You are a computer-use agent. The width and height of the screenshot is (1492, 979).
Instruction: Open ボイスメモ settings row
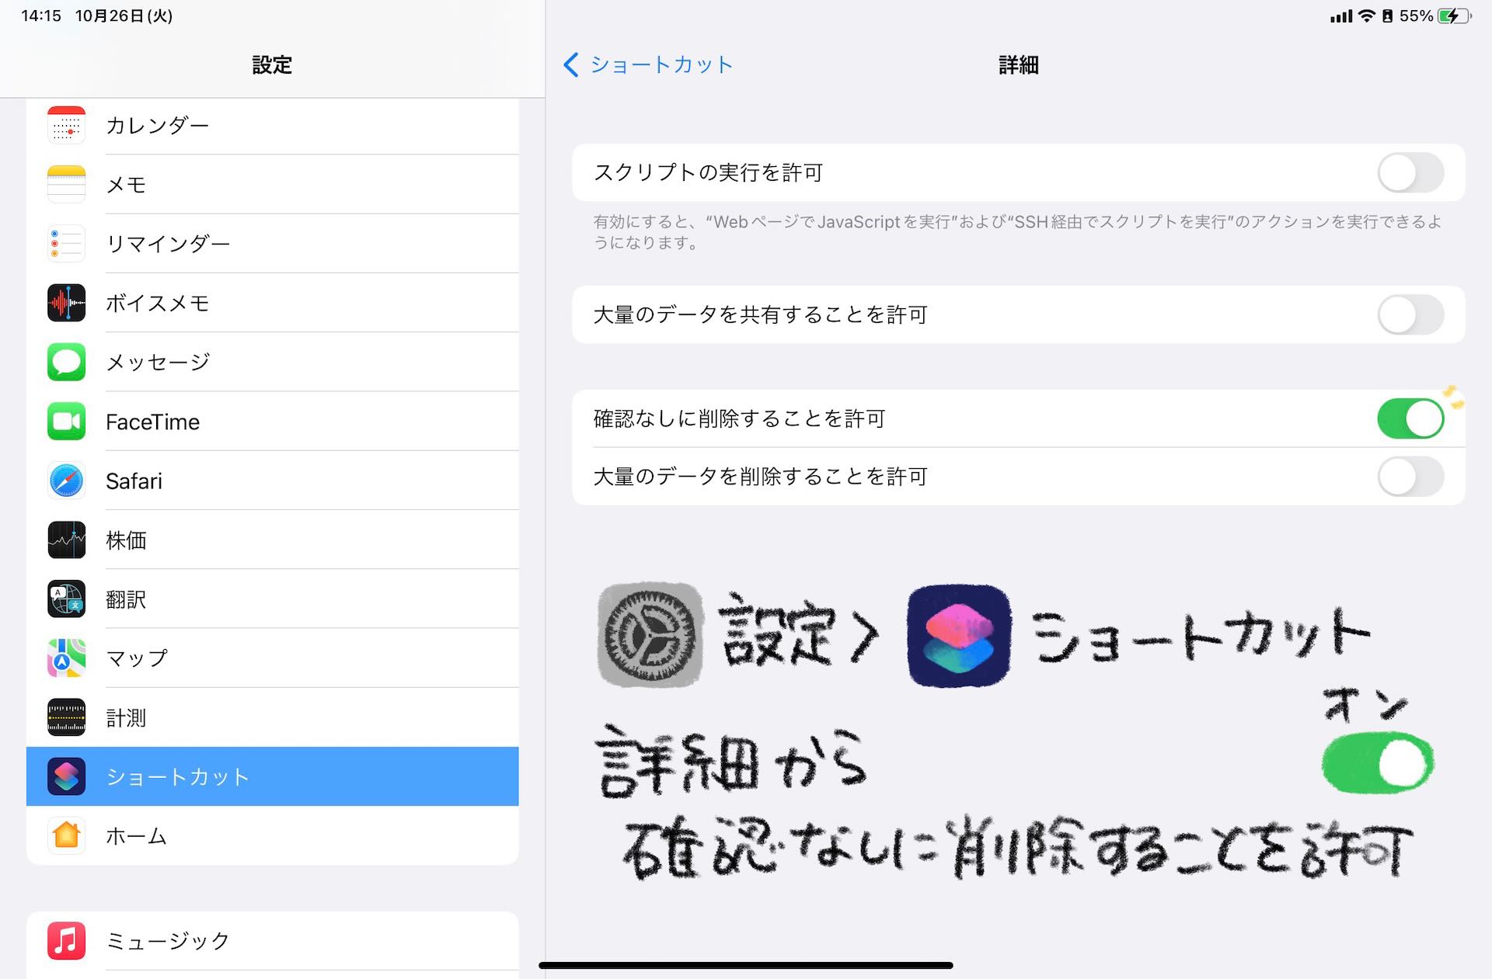pos(272,303)
